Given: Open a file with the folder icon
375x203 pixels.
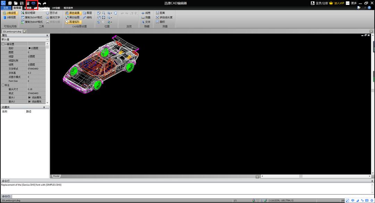Looking at the screenshot, I should click(x=16, y=3).
